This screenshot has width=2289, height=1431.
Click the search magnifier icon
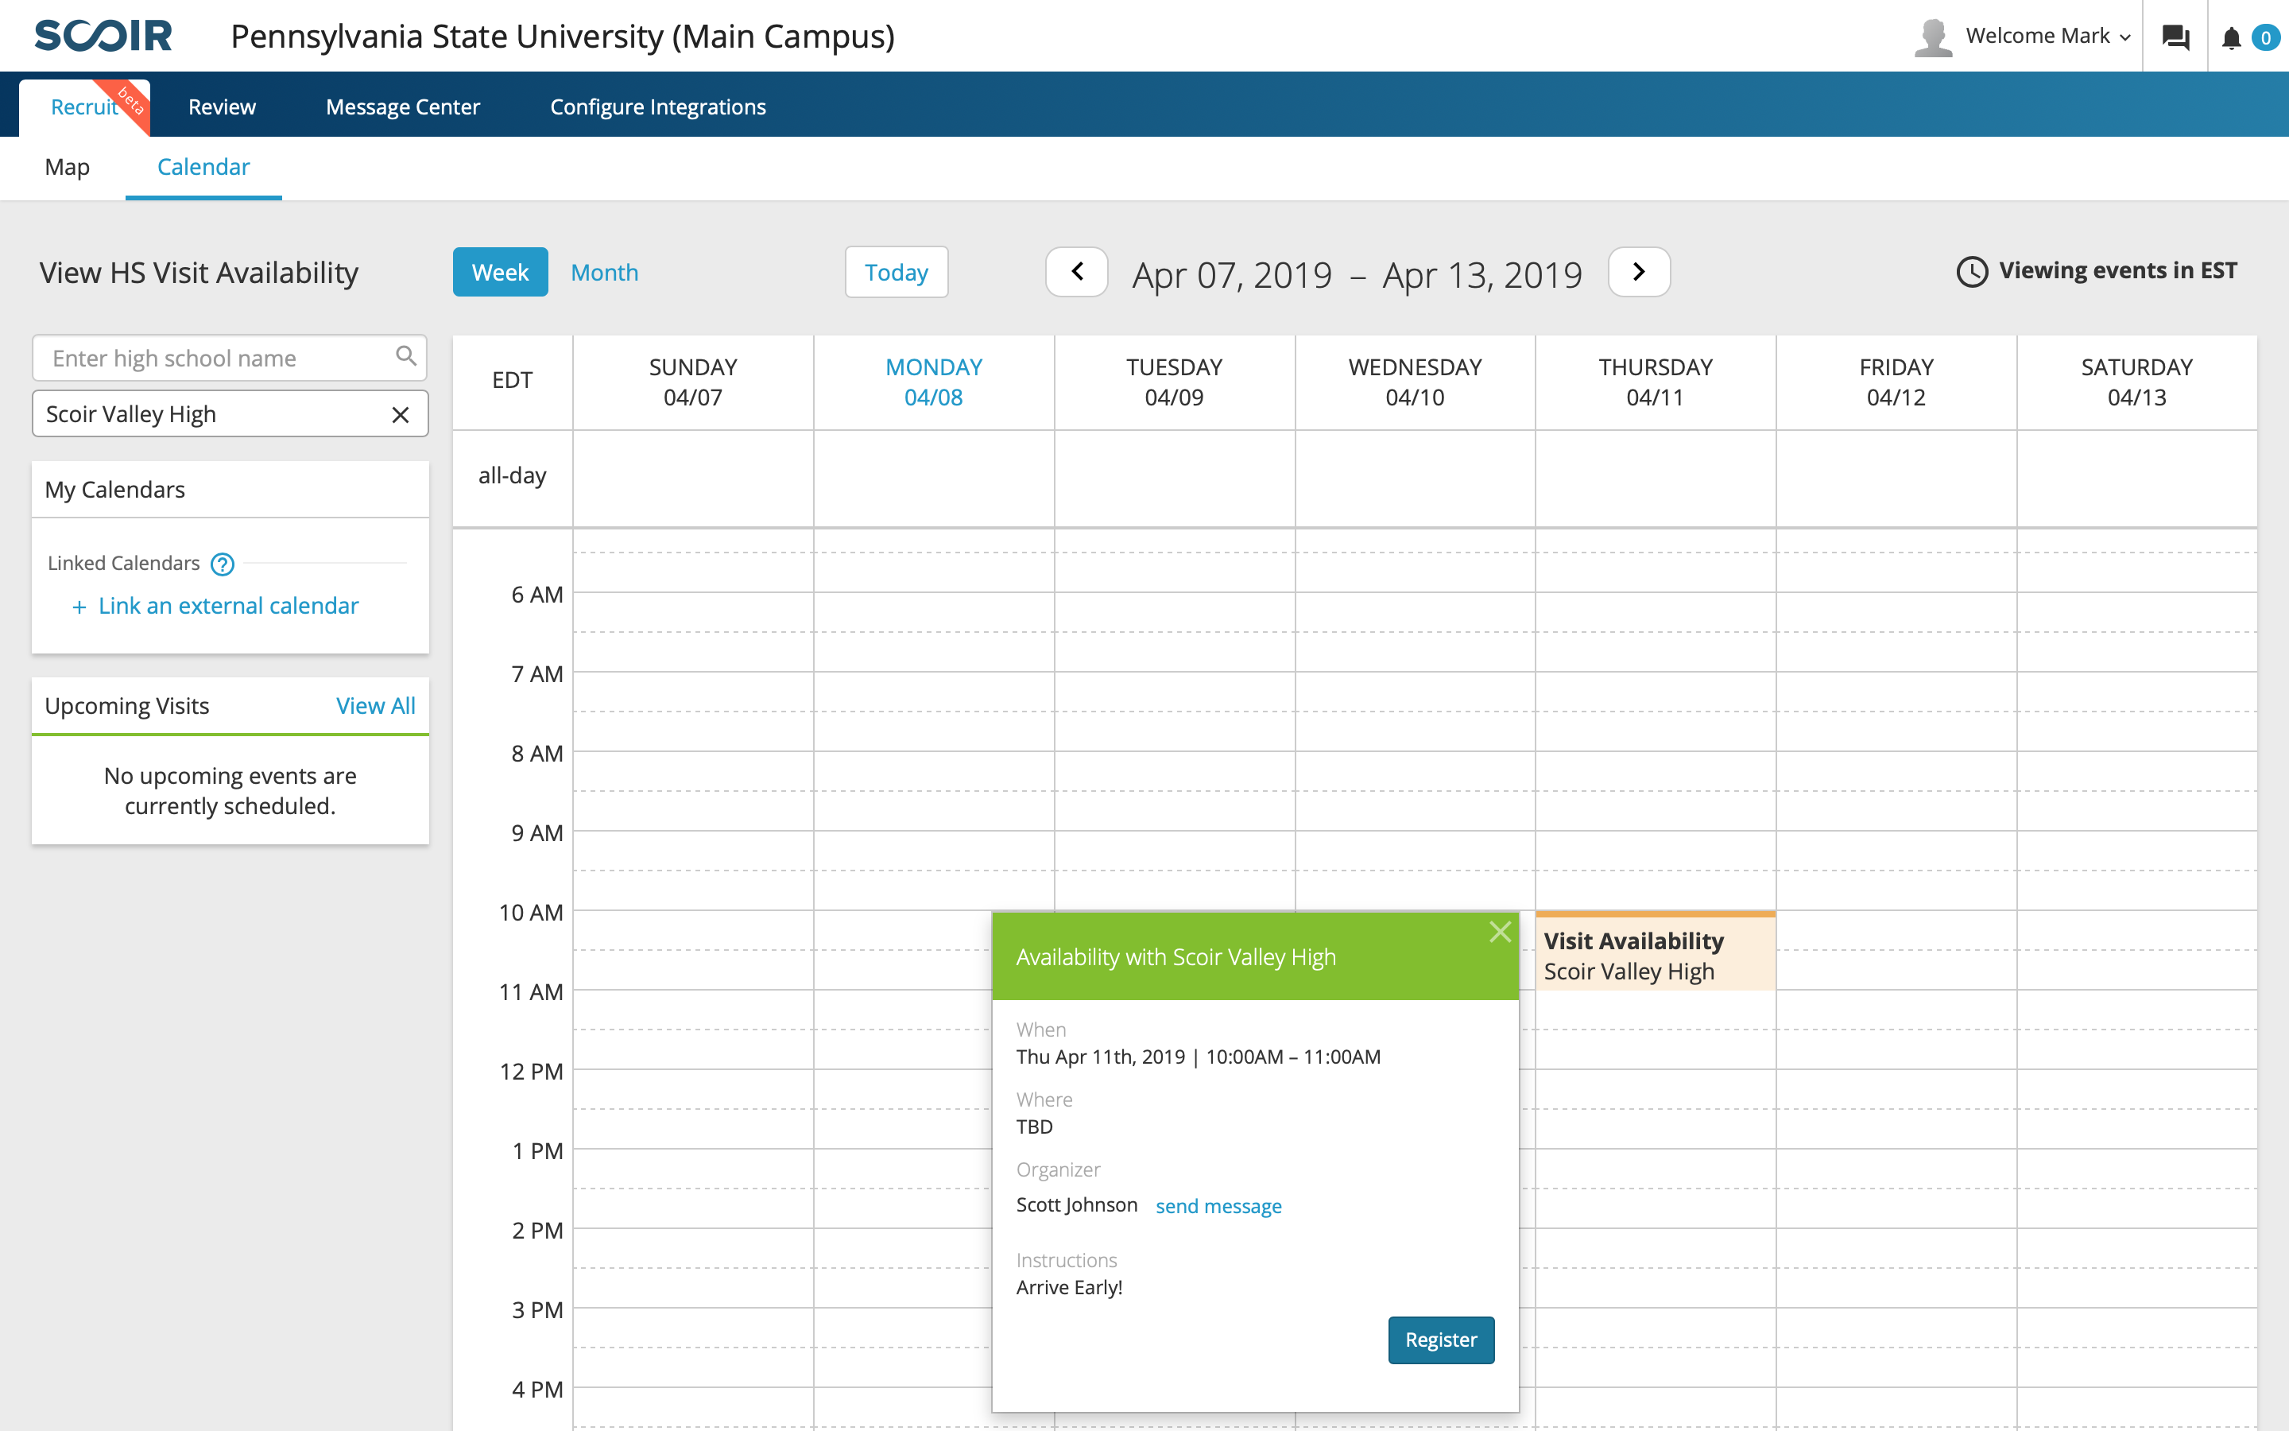pos(406,356)
